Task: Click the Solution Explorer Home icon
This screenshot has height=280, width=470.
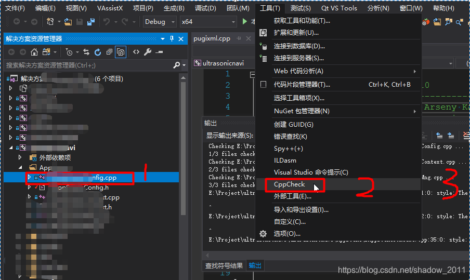Action: (x=34, y=52)
